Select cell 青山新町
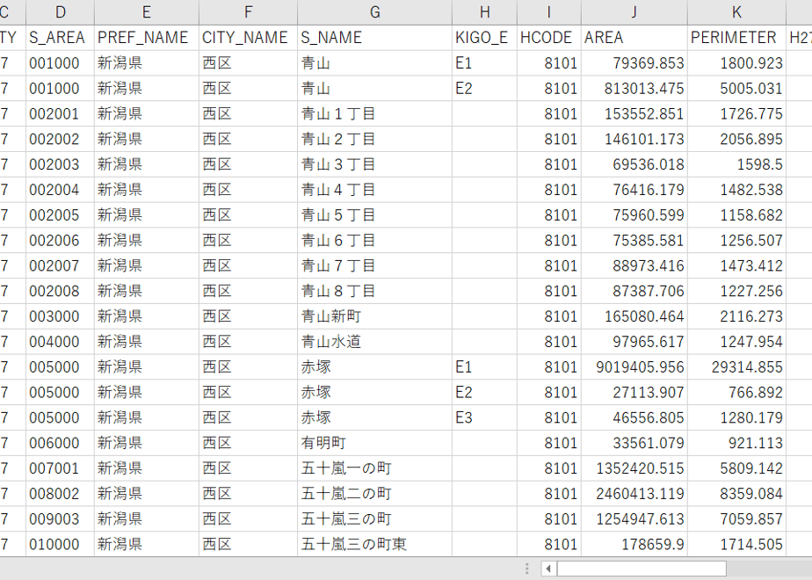 [x=375, y=317]
